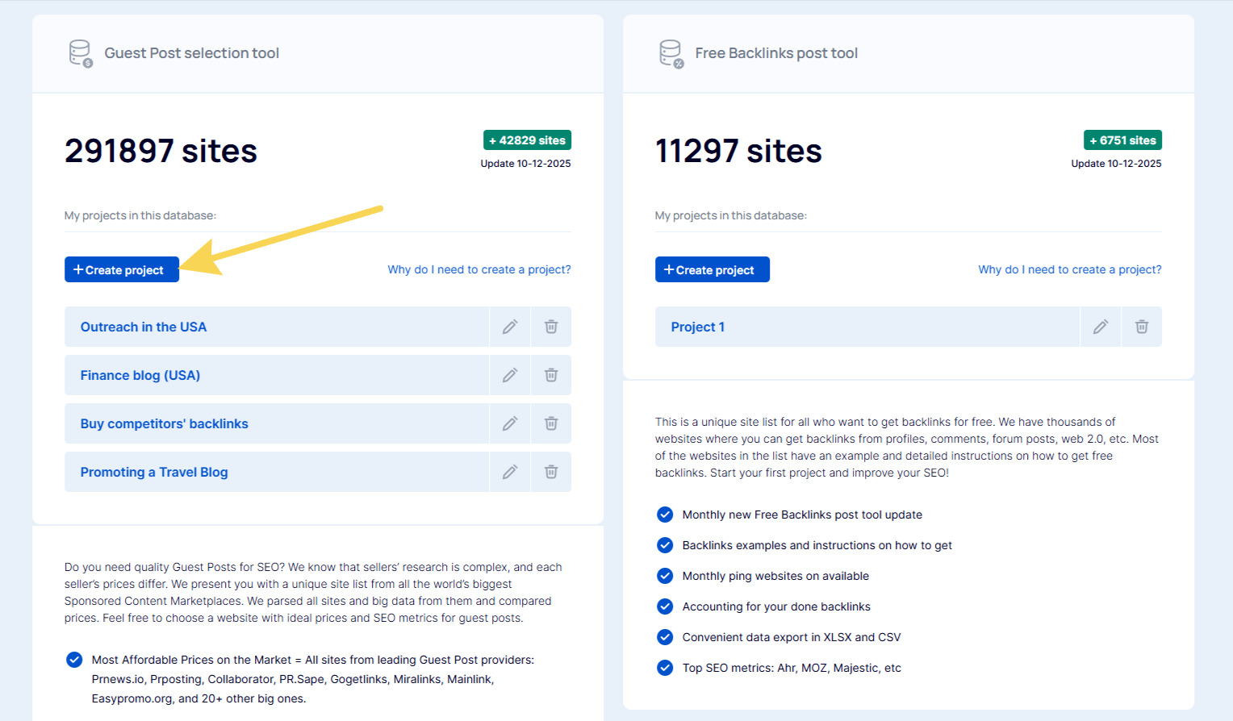The width and height of the screenshot is (1233, 721).
Task: Delete "Project 1" in the Free Backlinks tool
Action: 1142,327
